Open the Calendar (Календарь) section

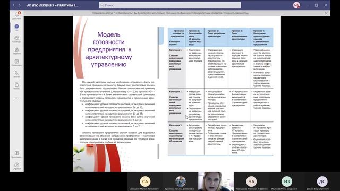16,63
